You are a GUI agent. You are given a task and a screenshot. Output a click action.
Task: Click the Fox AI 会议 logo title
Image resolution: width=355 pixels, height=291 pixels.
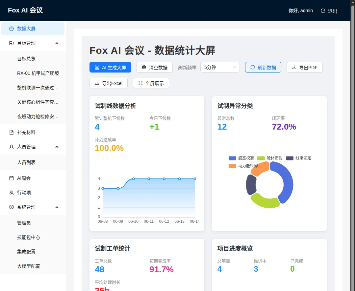click(25, 10)
